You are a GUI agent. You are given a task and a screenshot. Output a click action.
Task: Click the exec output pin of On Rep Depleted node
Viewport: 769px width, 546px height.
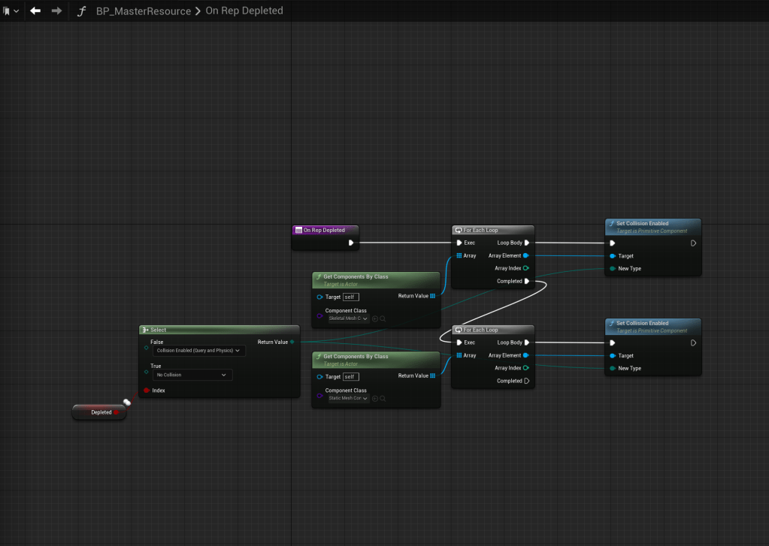[351, 243]
